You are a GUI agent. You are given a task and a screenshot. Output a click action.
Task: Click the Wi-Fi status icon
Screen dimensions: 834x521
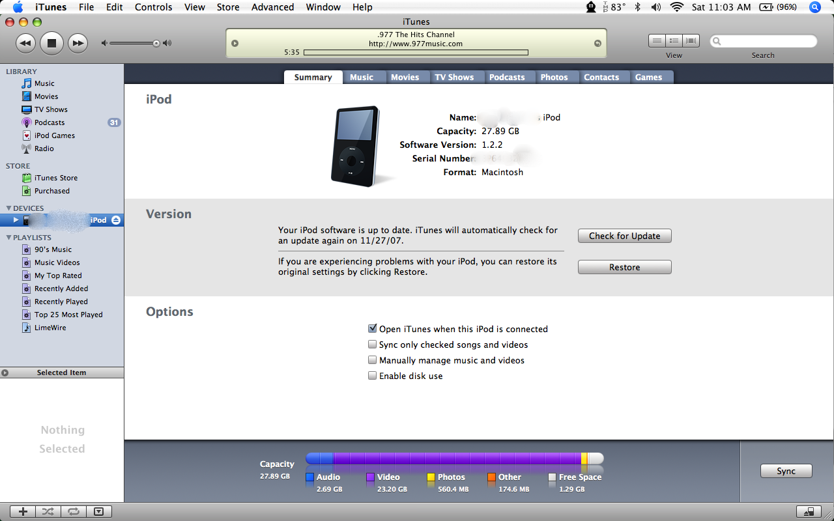(676, 7)
